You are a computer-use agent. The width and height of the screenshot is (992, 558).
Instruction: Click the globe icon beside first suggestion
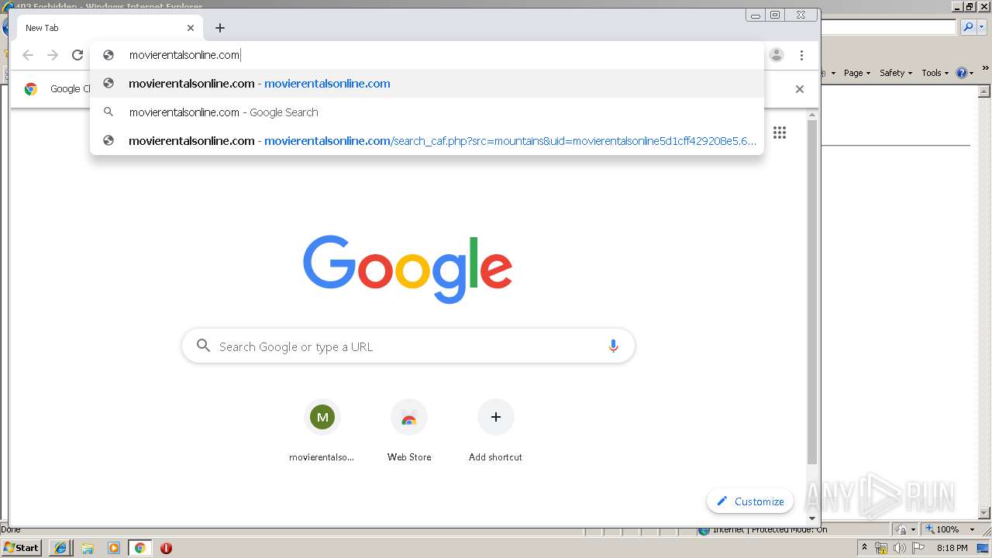[x=108, y=84]
